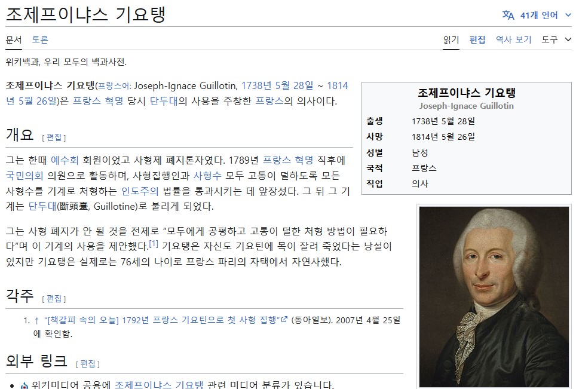The width and height of the screenshot is (576, 389).
Task: Open the 프랑스 혁명 link in the intro
Action: [98, 100]
